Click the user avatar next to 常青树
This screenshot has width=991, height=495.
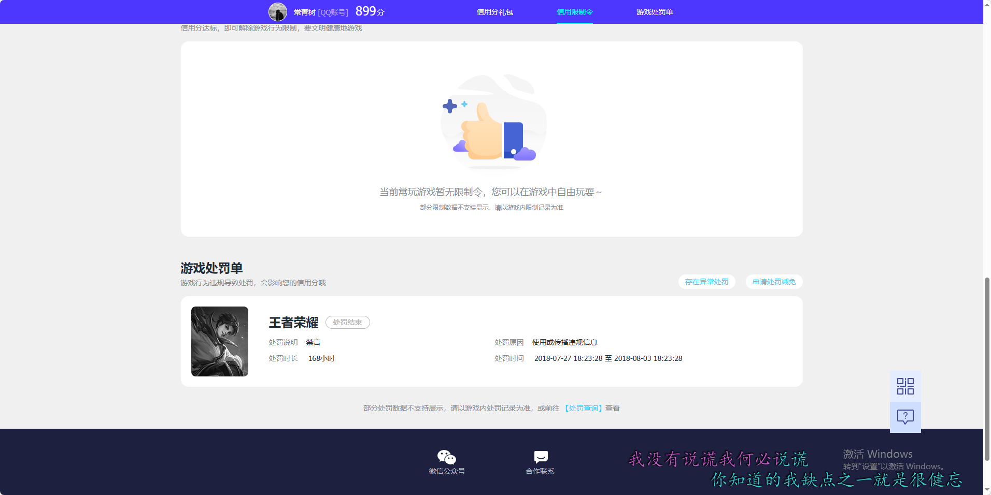coord(278,11)
